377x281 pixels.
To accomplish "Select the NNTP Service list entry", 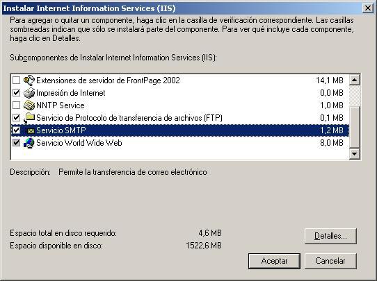I will point(180,105).
